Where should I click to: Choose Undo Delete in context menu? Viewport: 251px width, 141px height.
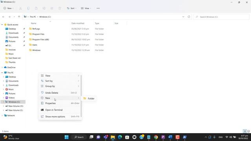60,93
